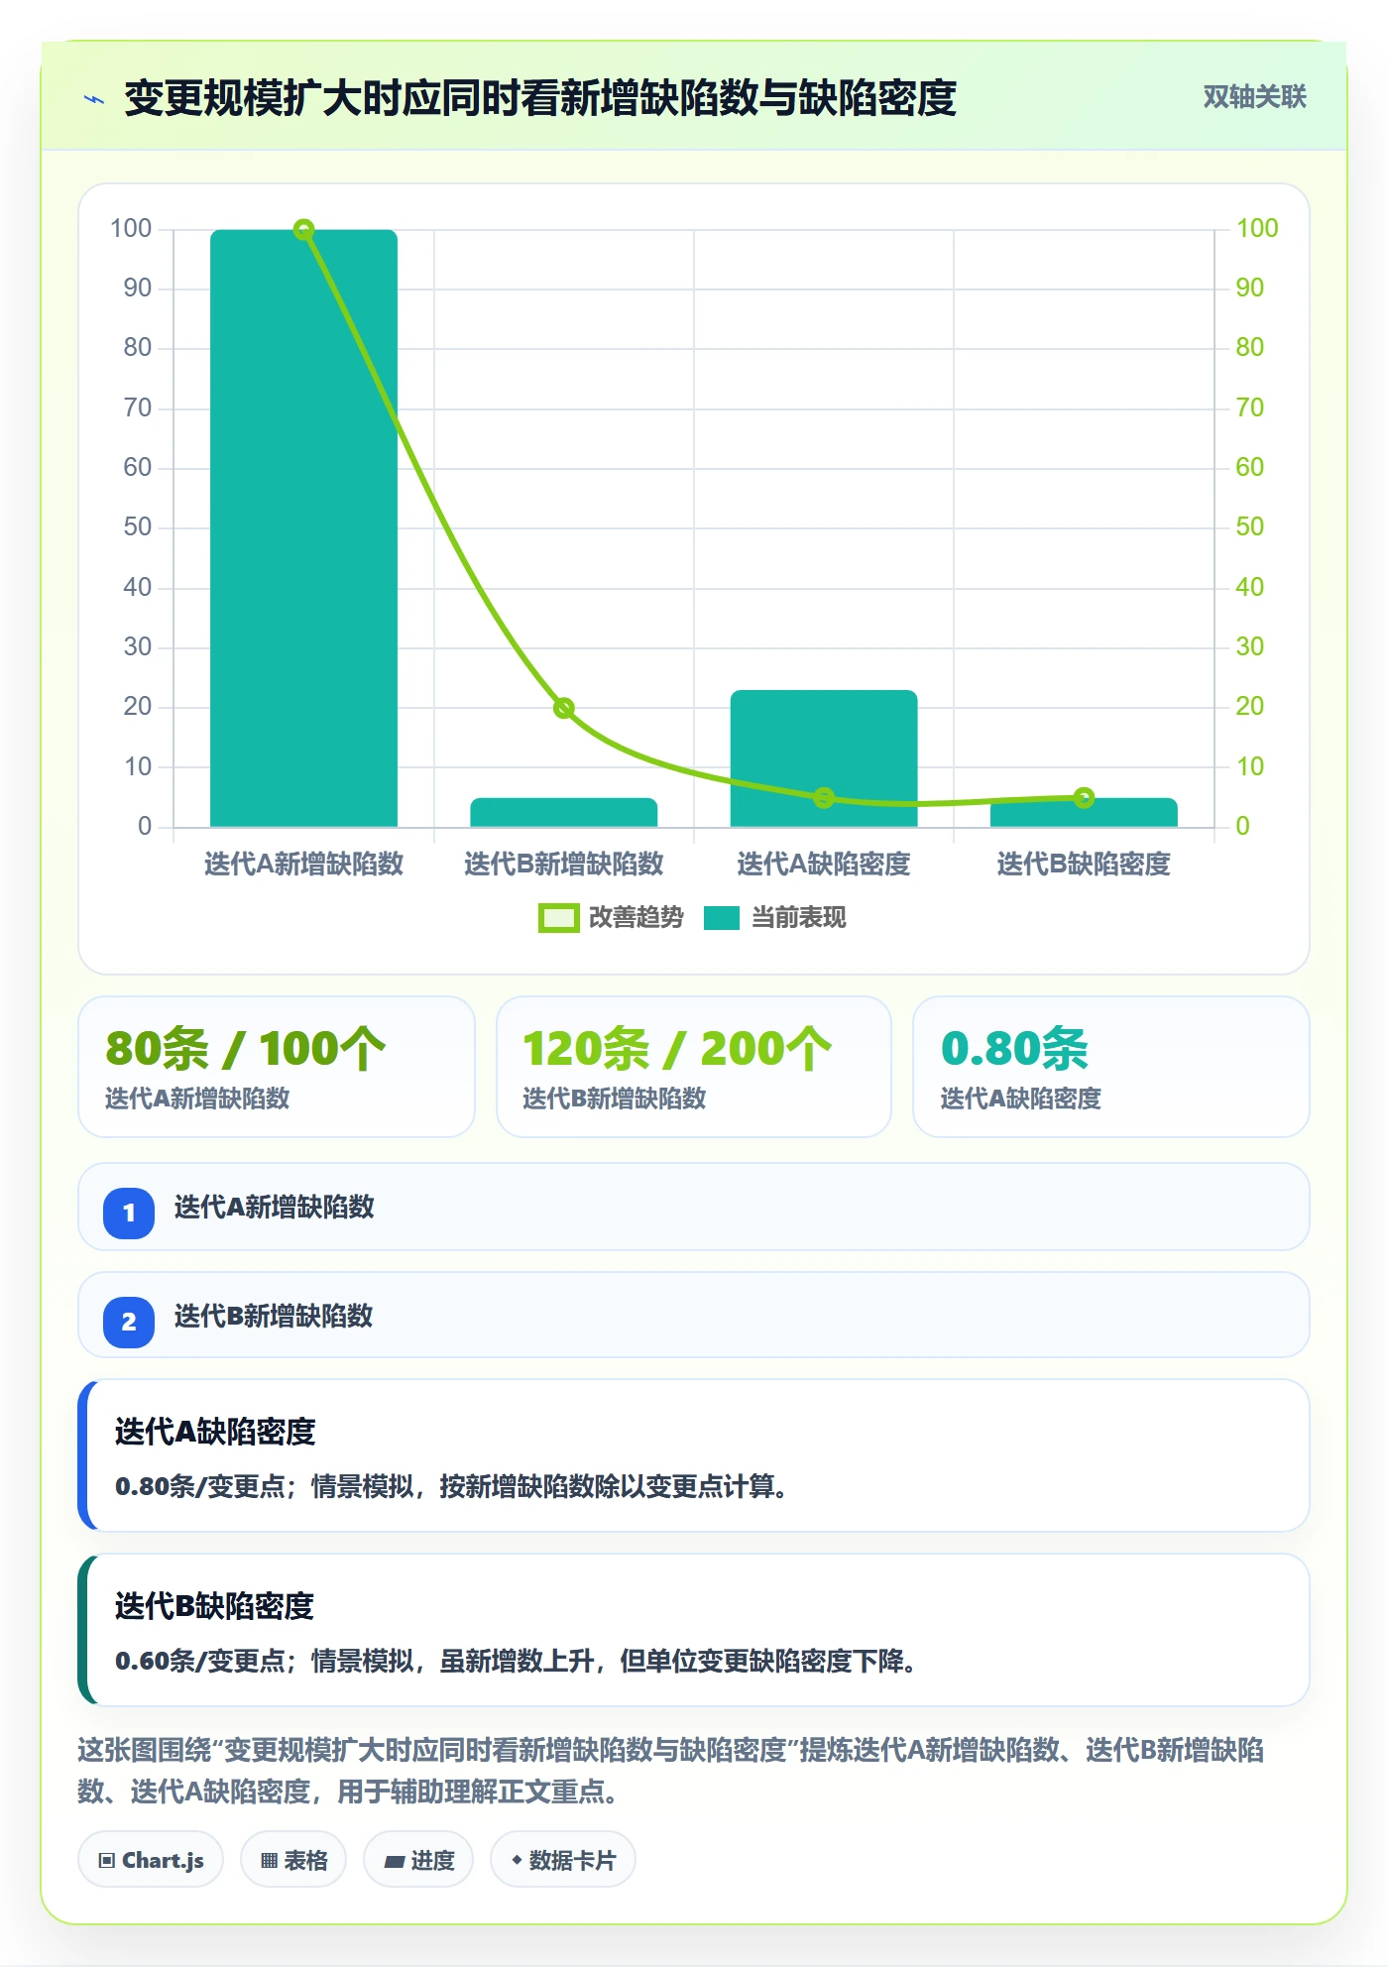Click the 迭代A缺陷密度 card heading
Image resolution: width=1388 pixels, height=1967 pixels.
coord(215,1432)
